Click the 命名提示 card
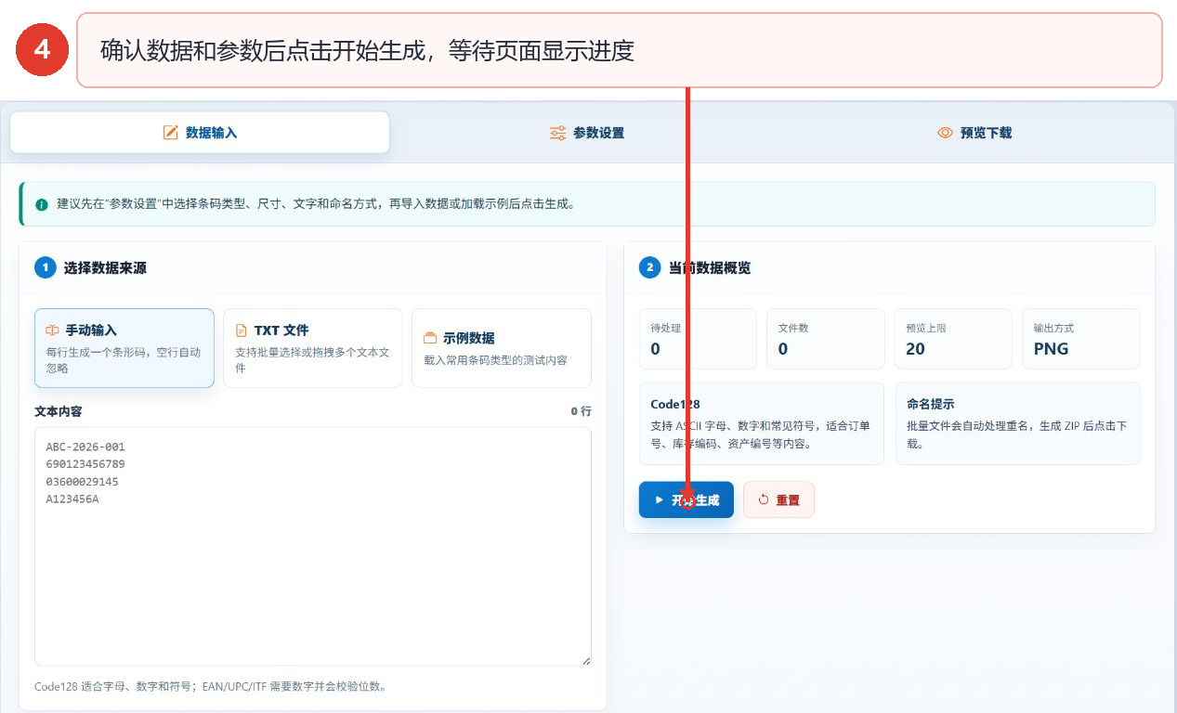This screenshot has width=1177, height=713. point(1018,423)
